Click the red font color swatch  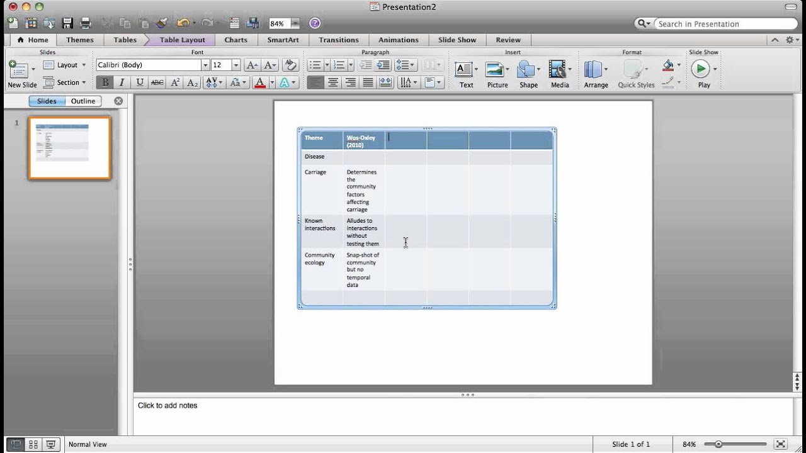tap(259, 82)
